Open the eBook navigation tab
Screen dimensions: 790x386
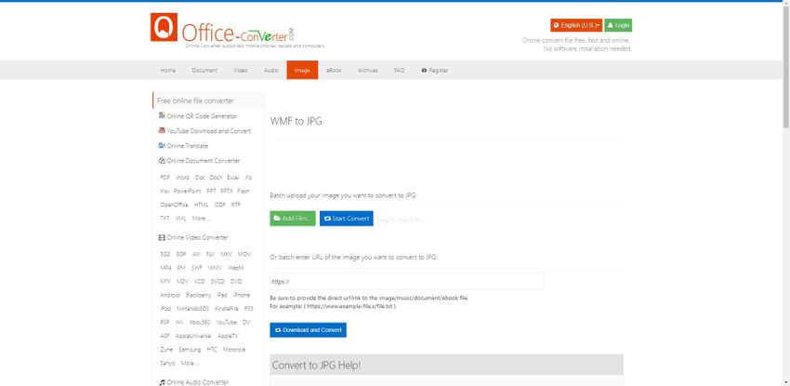click(334, 70)
